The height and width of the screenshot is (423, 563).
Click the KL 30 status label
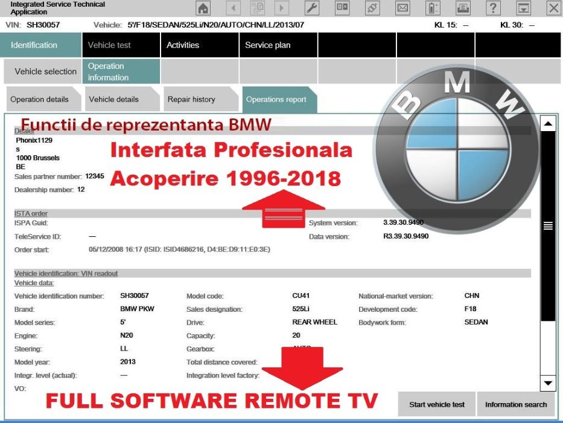(512, 25)
